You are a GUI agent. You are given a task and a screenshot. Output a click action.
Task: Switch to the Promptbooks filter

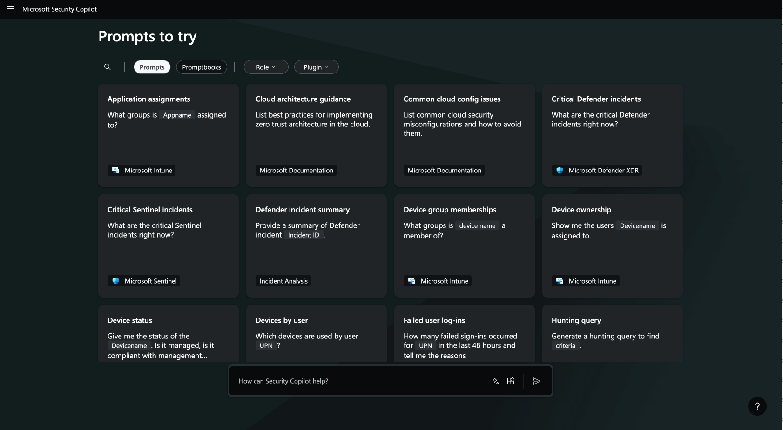tap(202, 67)
